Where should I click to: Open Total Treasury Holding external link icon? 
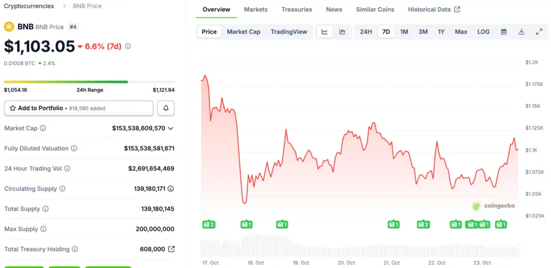[171, 249]
